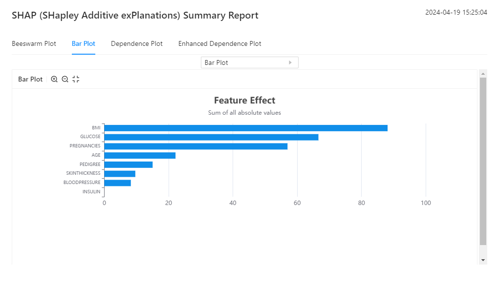Open the Bar Plot chart selector

[249, 62]
